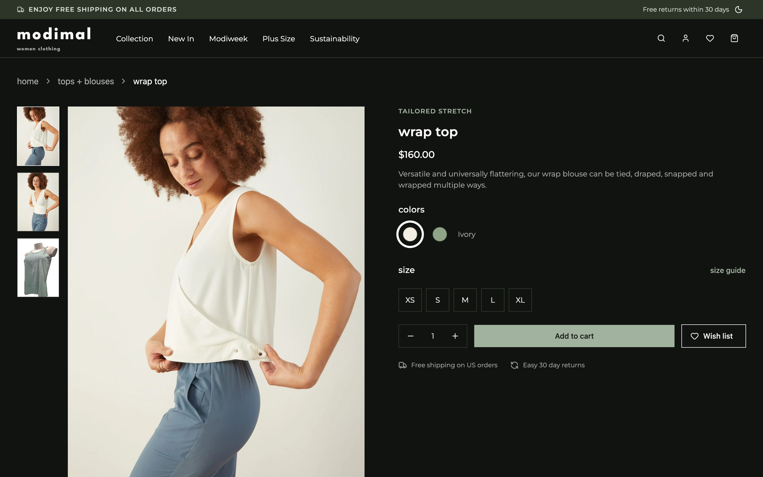Viewport: 763px width, 477px height.
Task: Open the search icon in header
Action: pyautogui.click(x=661, y=38)
